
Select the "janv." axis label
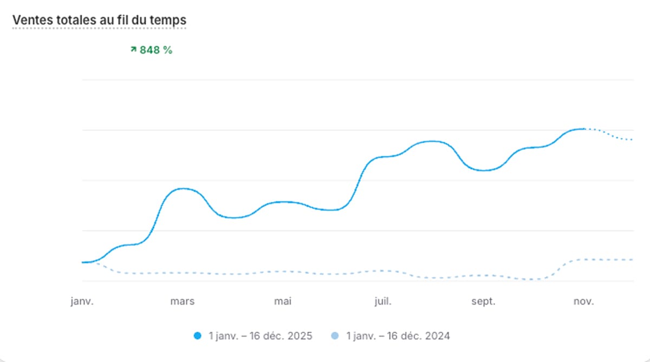coord(82,301)
